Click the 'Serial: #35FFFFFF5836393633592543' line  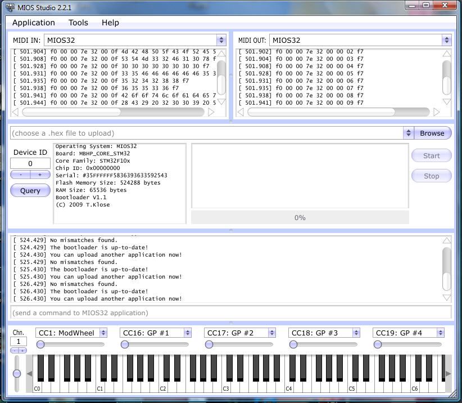coord(111,175)
